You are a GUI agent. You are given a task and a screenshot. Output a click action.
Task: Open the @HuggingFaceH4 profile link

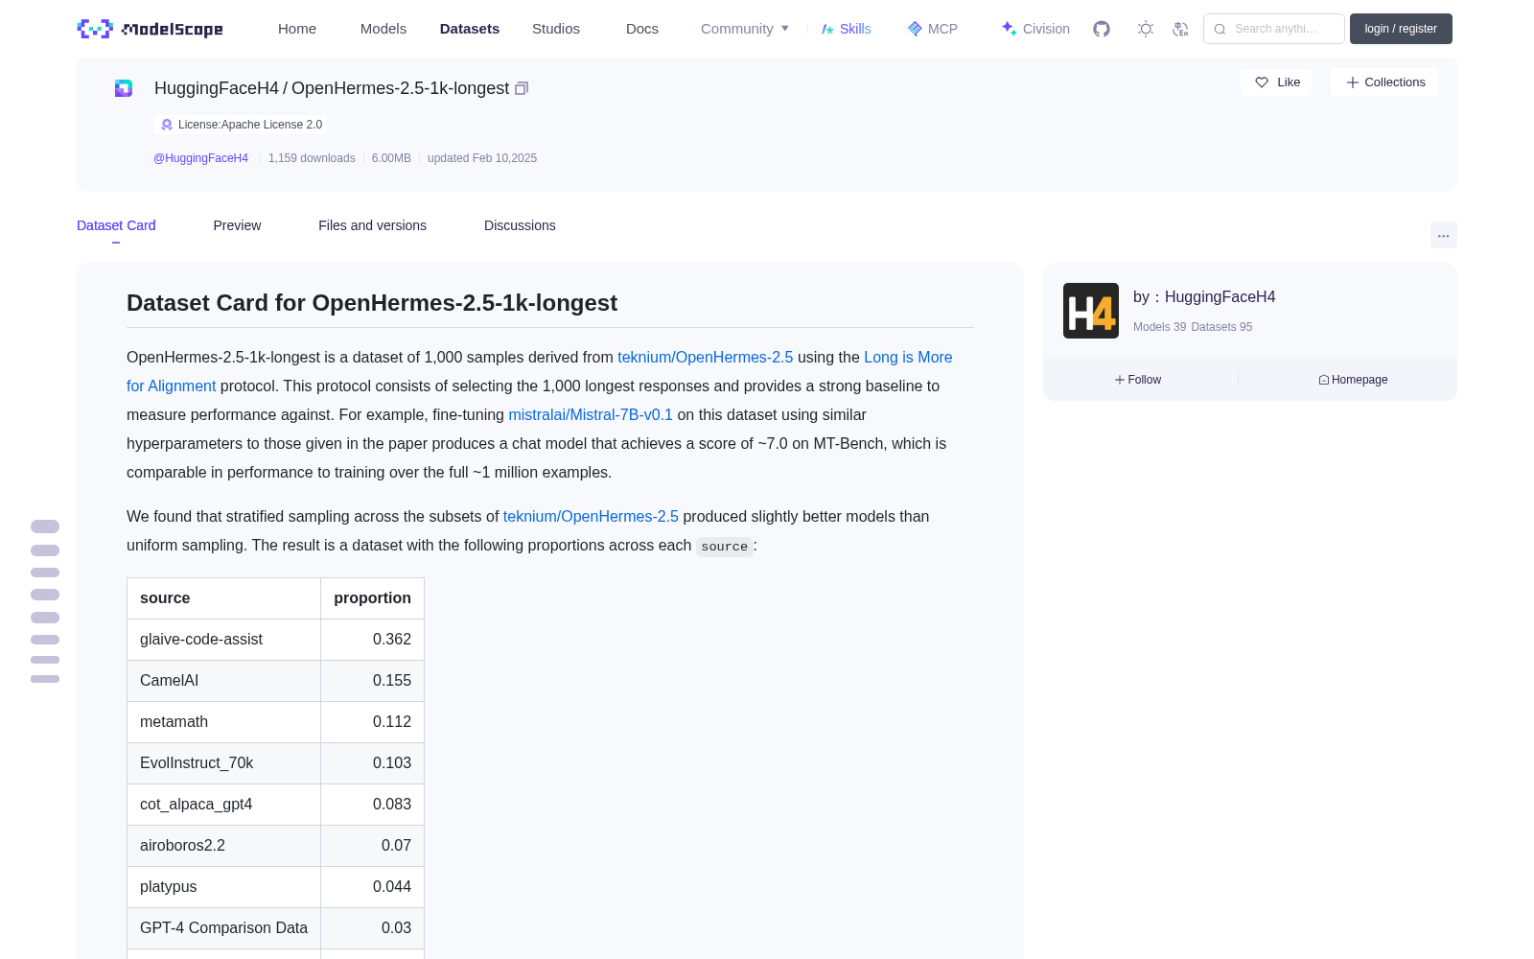tap(201, 158)
